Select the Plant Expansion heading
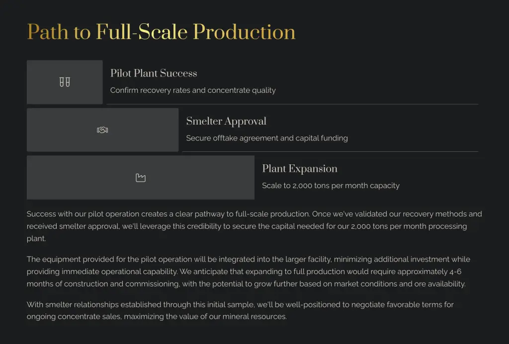This screenshot has height=344, width=509. [300, 169]
